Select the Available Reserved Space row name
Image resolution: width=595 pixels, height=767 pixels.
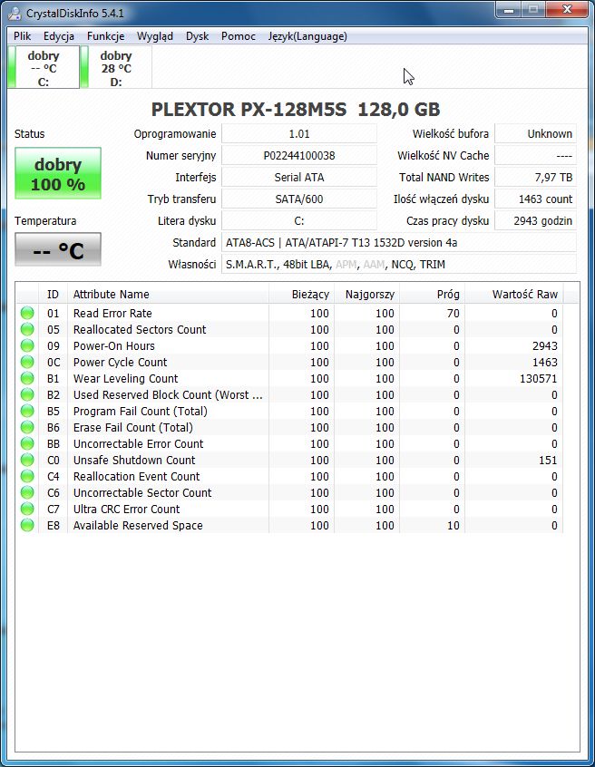click(138, 525)
